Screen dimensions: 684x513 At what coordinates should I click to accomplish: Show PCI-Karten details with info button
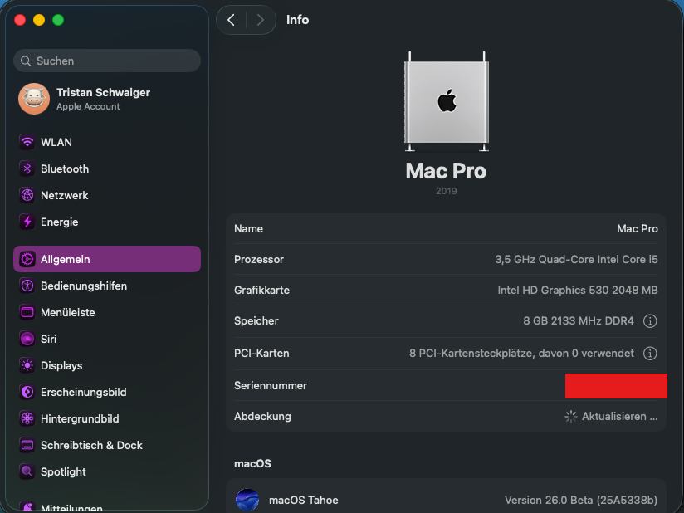point(650,354)
